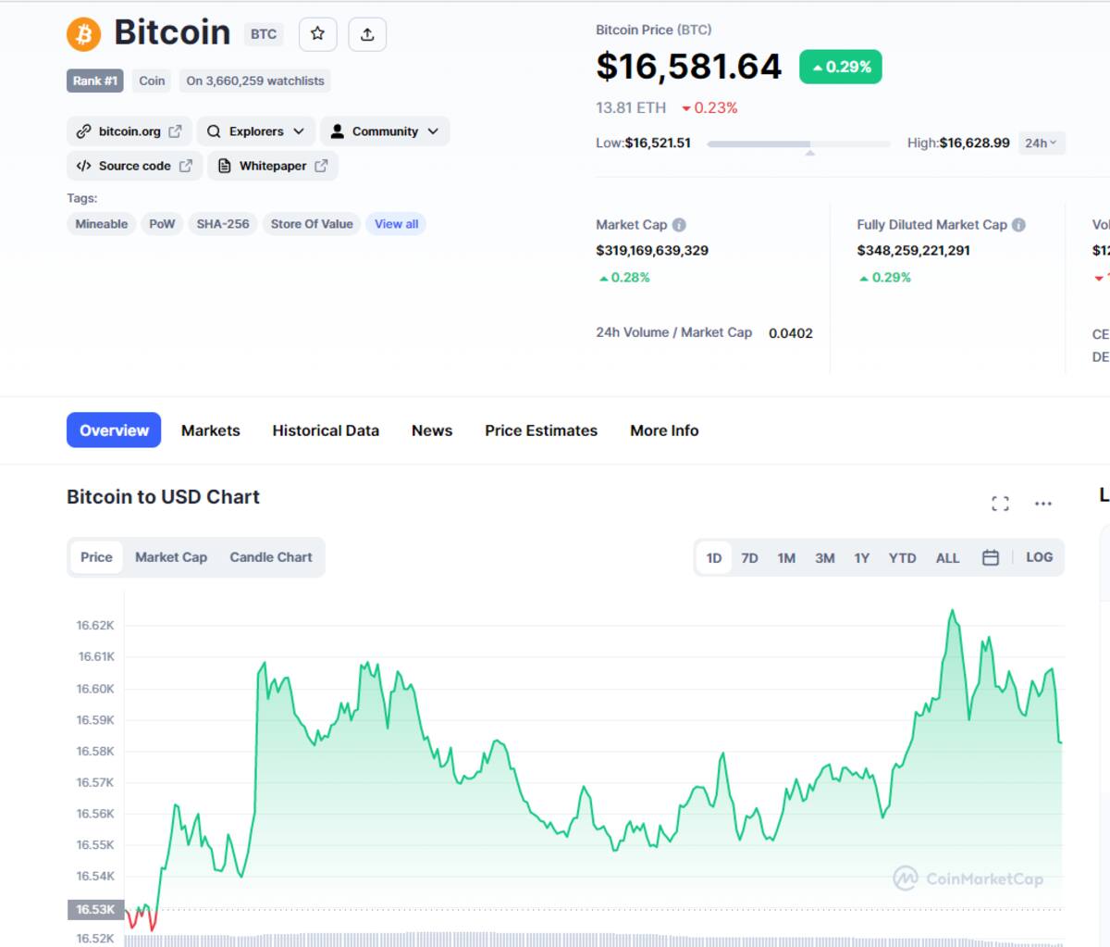Click the share upload icon

pyautogui.click(x=367, y=34)
